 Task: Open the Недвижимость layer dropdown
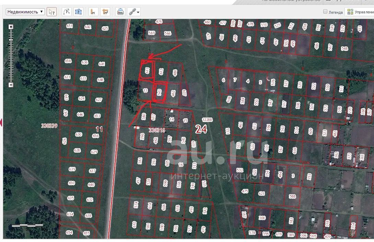pos(25,12)
